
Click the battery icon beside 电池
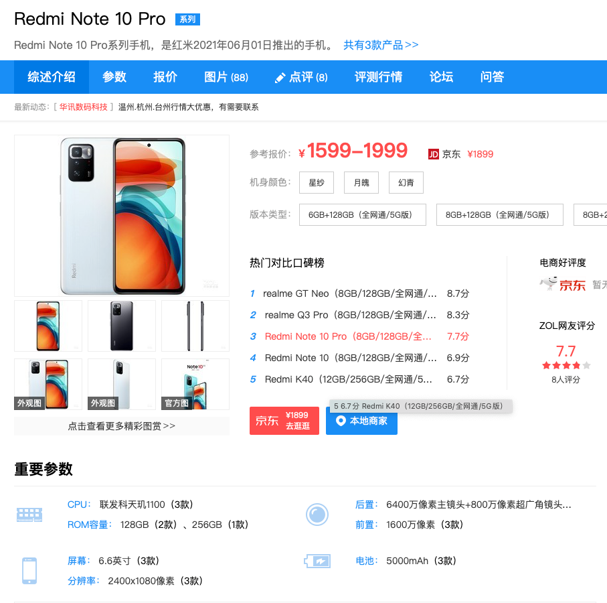[x=317, y=561]
